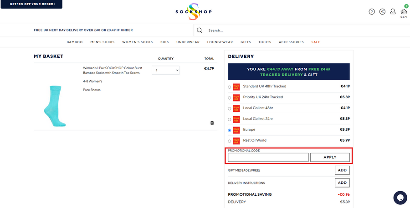
Task: Click the promotional code input field
Action: pyautogui.click(x=268, y=157)
